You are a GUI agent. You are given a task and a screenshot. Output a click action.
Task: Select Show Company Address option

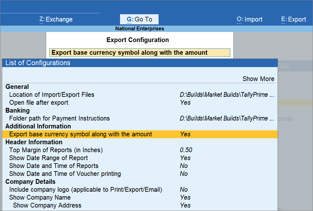[140, 205]
